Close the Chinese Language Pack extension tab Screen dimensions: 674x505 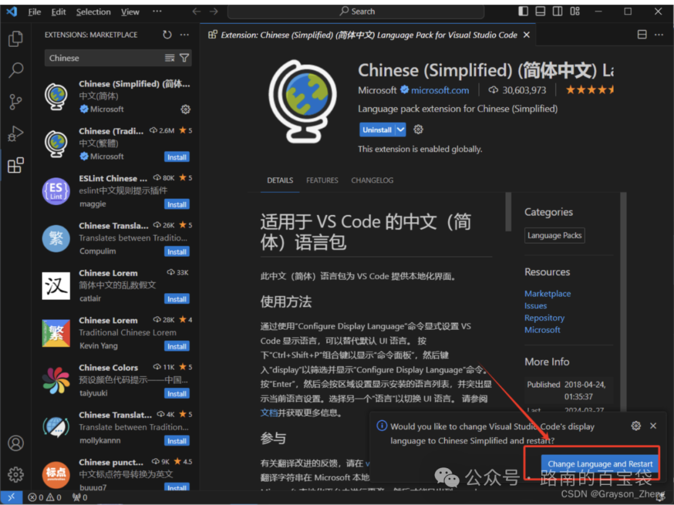click(527, 35)
